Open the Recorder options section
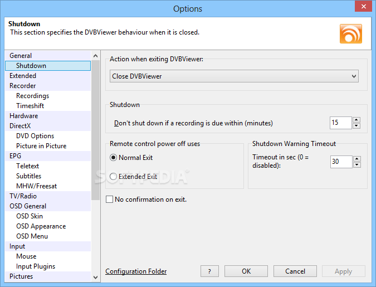376x287 pixels. pyautogui.click(x=48, y=86)
